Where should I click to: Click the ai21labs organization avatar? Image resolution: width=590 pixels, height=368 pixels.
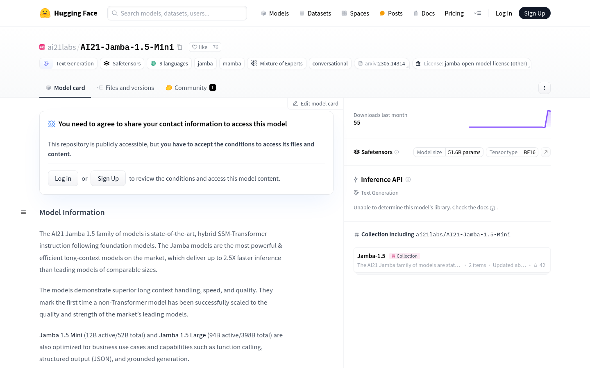pyautogui.click(x=42, y=47)
